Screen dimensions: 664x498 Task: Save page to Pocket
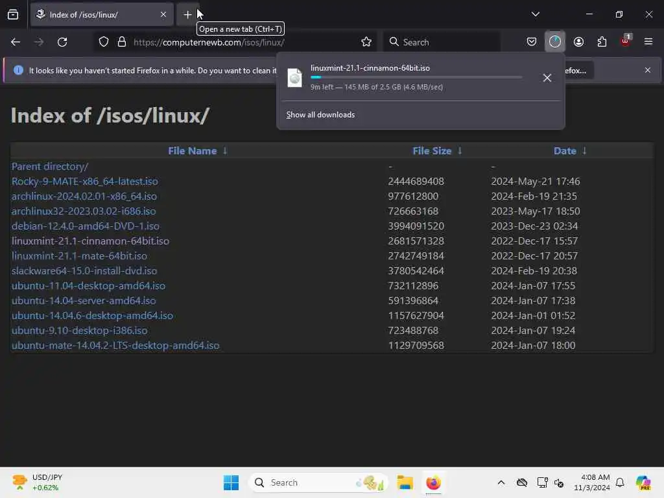[x=532, y=42]
